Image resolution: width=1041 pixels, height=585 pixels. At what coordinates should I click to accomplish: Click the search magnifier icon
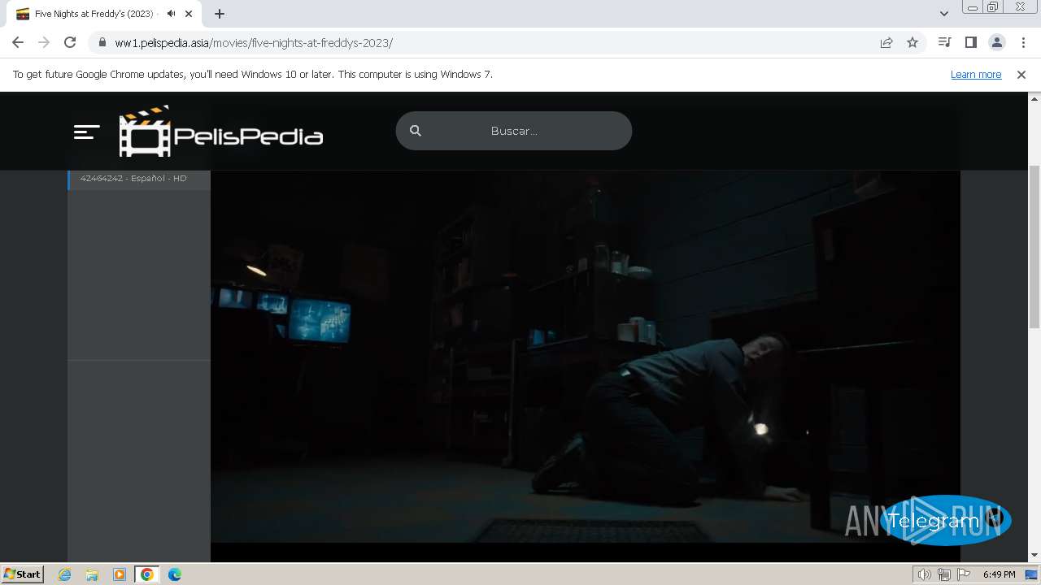416,131
